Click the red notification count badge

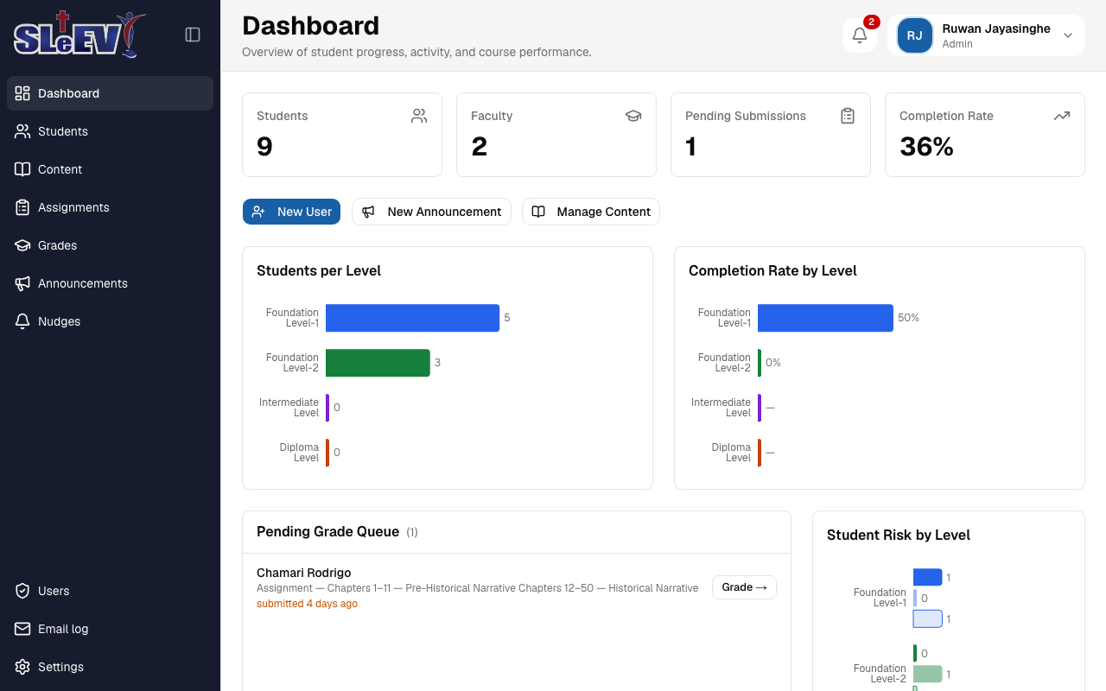872,22
